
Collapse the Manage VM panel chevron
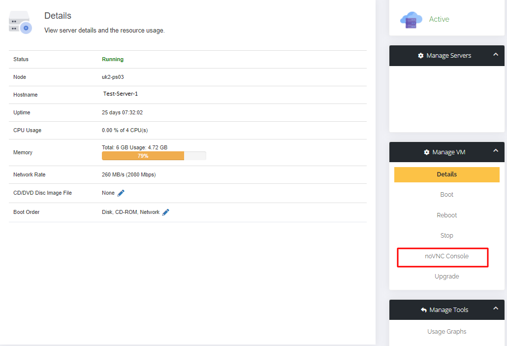point(495,150)
